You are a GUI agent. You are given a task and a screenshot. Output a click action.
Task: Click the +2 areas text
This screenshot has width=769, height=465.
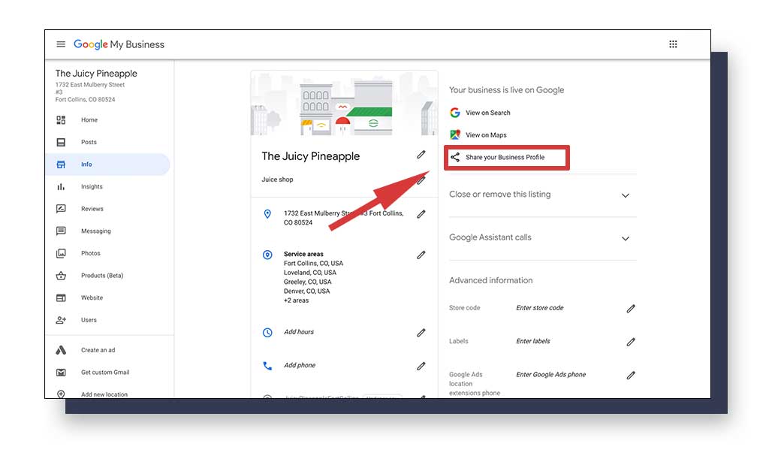click(x=296, y=300)
